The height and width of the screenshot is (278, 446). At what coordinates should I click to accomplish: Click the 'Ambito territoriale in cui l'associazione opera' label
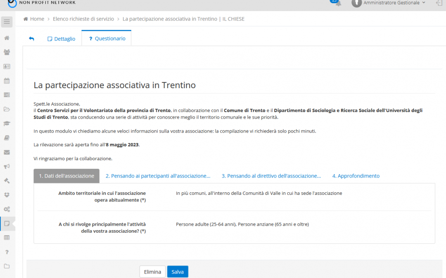(102, 196)
